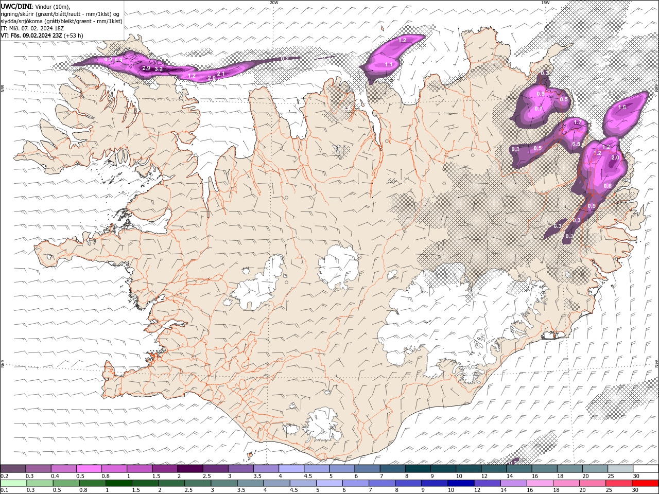Click the 0.2 label starting the upper legend
Screen dimensions: 659x494
click(4, 476)
